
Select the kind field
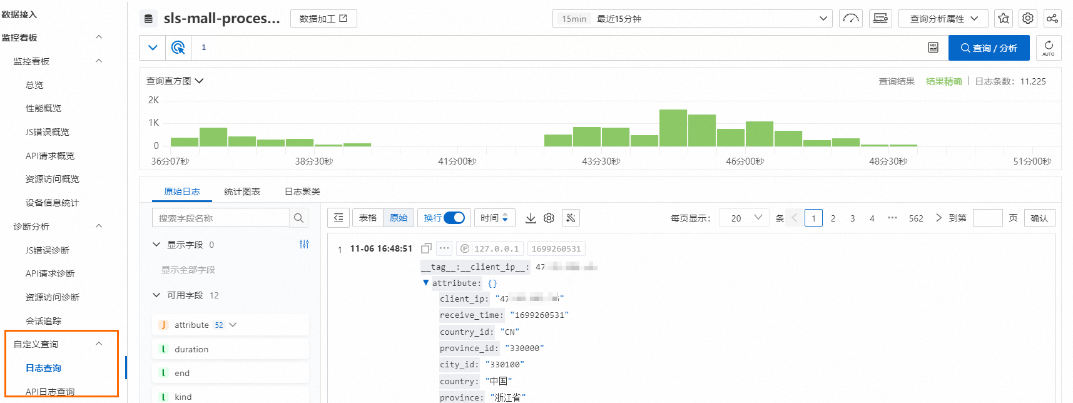230,396
